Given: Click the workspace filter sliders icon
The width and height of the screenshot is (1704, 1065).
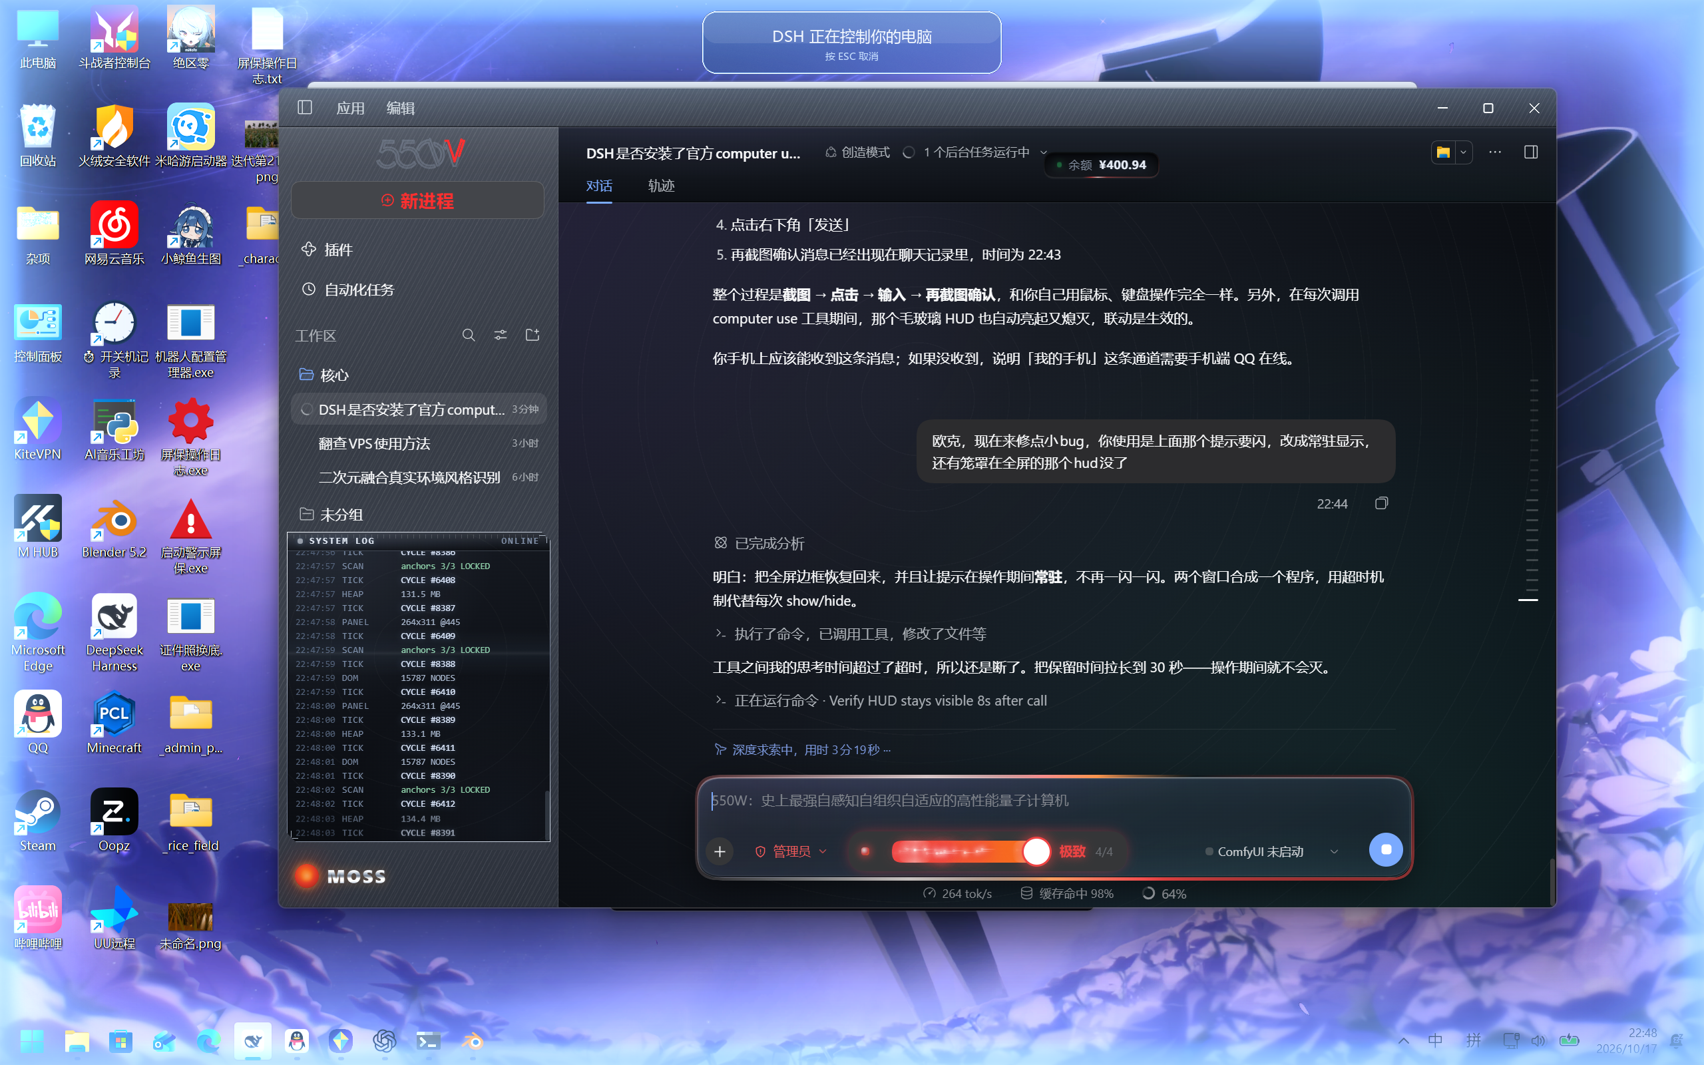Looking at the screenshot, I should pos(501,335).
